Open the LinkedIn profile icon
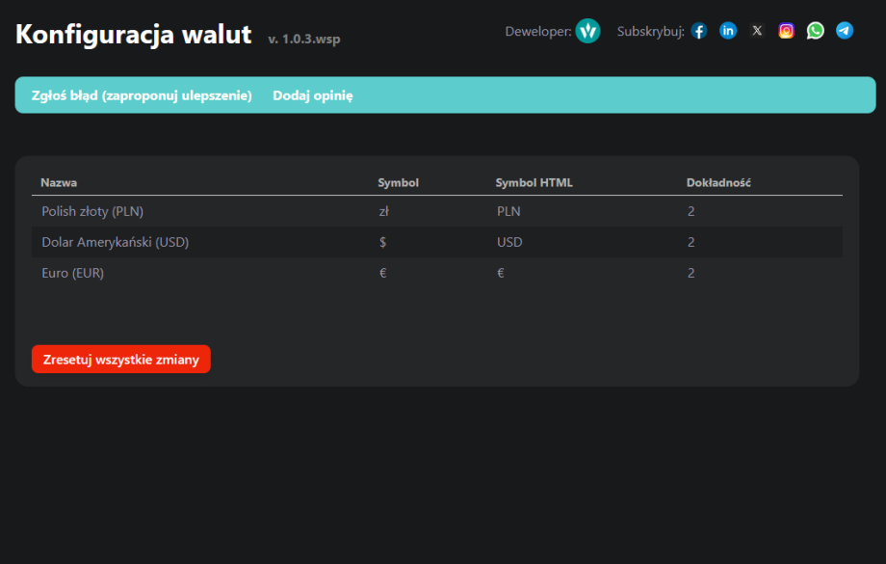 pyautogui.click(x=728, y=30)
